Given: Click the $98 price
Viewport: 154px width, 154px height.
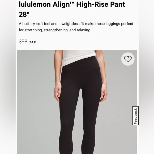Looking at the screenshot, I should tap(23, 41).
